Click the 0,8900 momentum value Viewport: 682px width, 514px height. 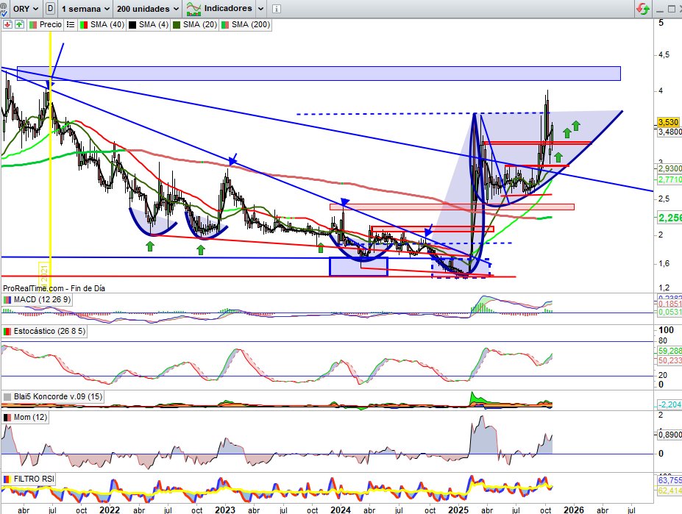pyautogui.click(x=669, y=435)
